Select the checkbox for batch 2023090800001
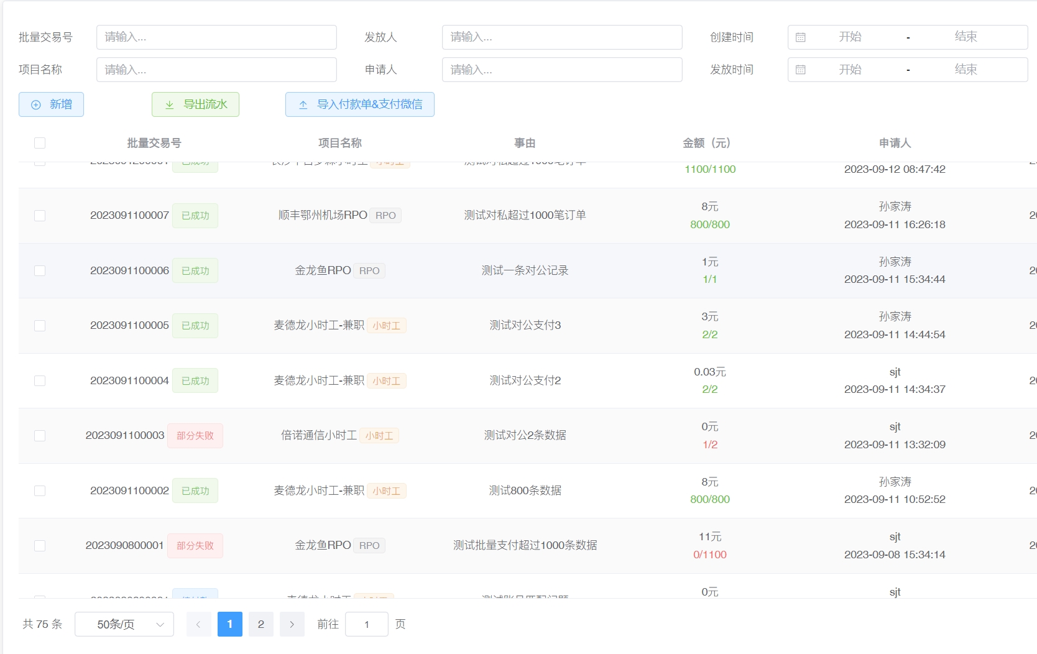1037x654 pixels. 40,546
